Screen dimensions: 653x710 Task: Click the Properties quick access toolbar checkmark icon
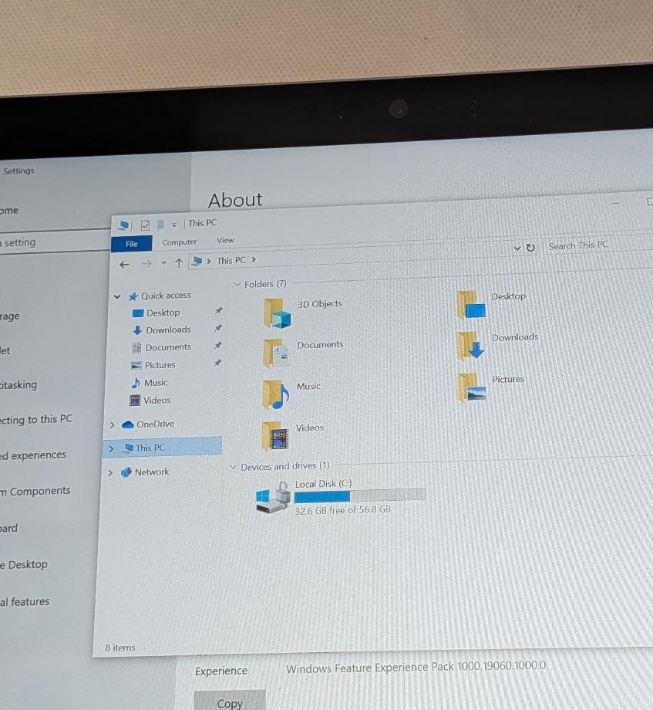pos(145,225)
